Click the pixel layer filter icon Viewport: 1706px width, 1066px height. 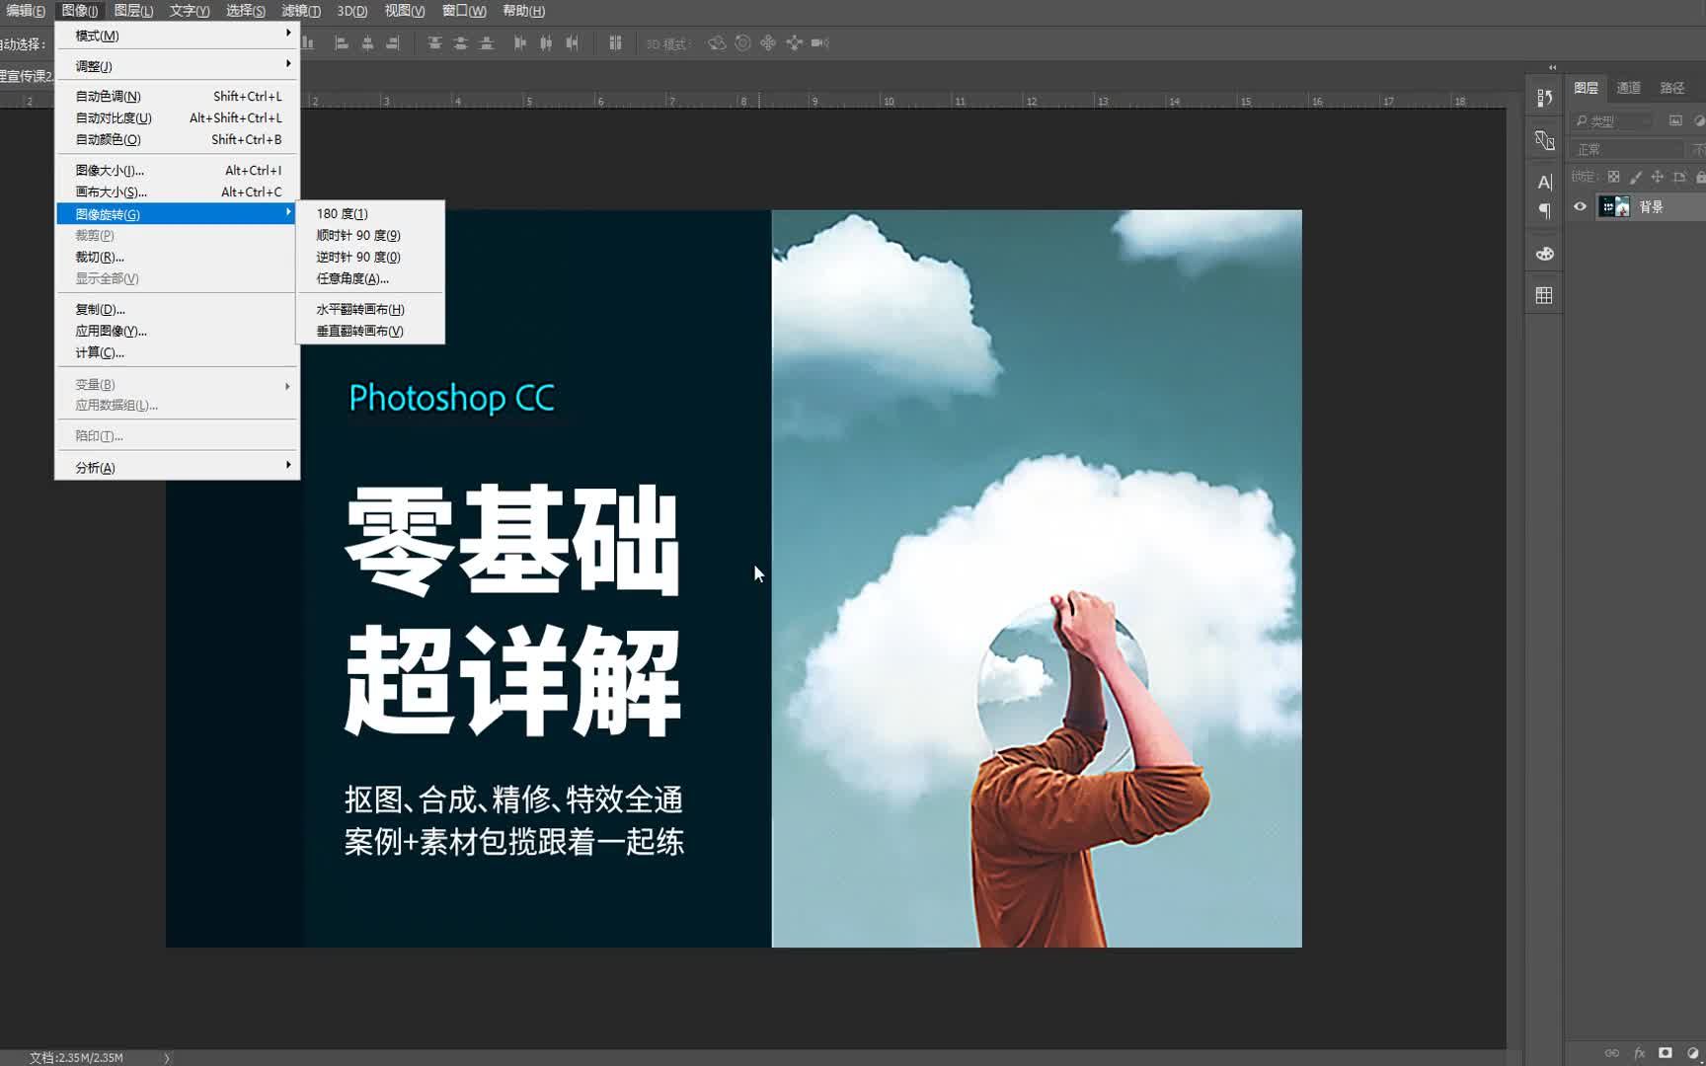point(1675,120)
